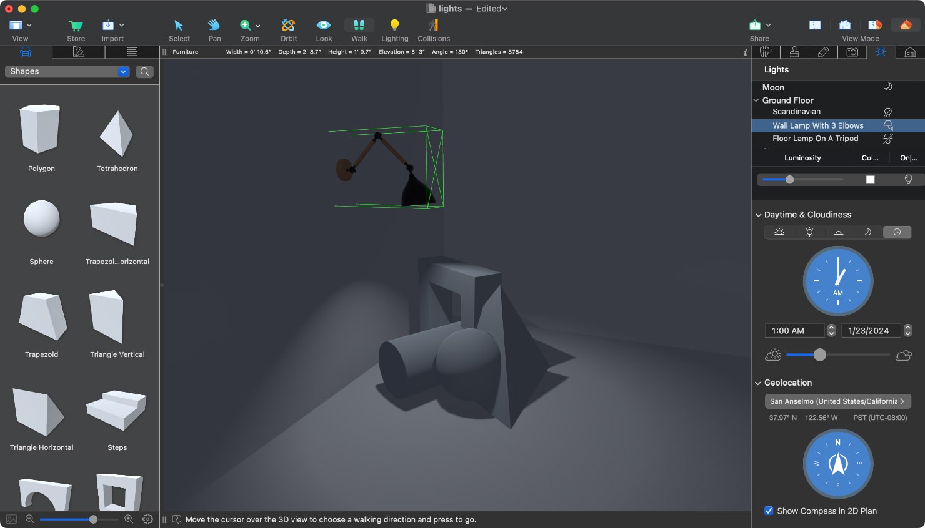Click the library search magnifier icon
This screenshot has width=925, height=528.
pos(144,72)
